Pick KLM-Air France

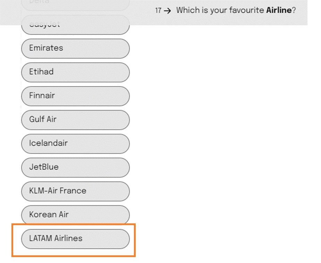coord(75,191)
